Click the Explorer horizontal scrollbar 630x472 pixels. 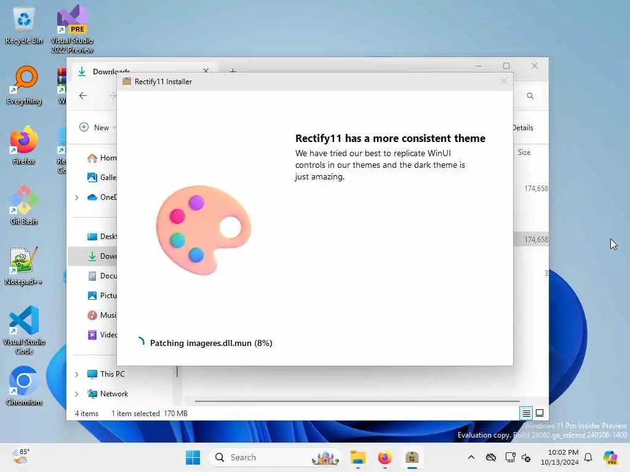[x=357, y=401]
